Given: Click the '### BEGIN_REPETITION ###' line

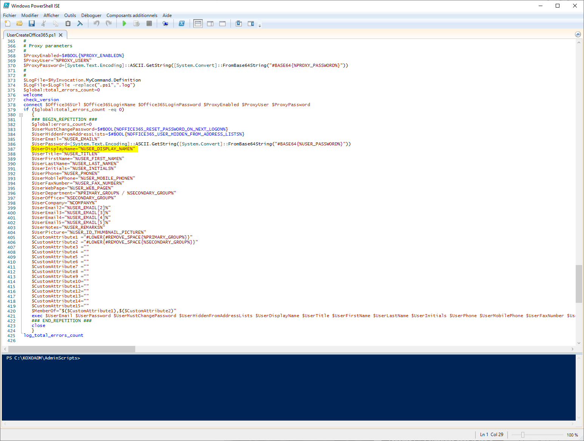Looking at the screenshot, I should (64, 119).
